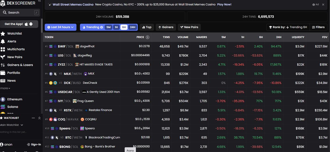This screenshot has height=152, width=330.
Task: Open Alerts bell icon in sidebar
Action: [x=3, y=41]
